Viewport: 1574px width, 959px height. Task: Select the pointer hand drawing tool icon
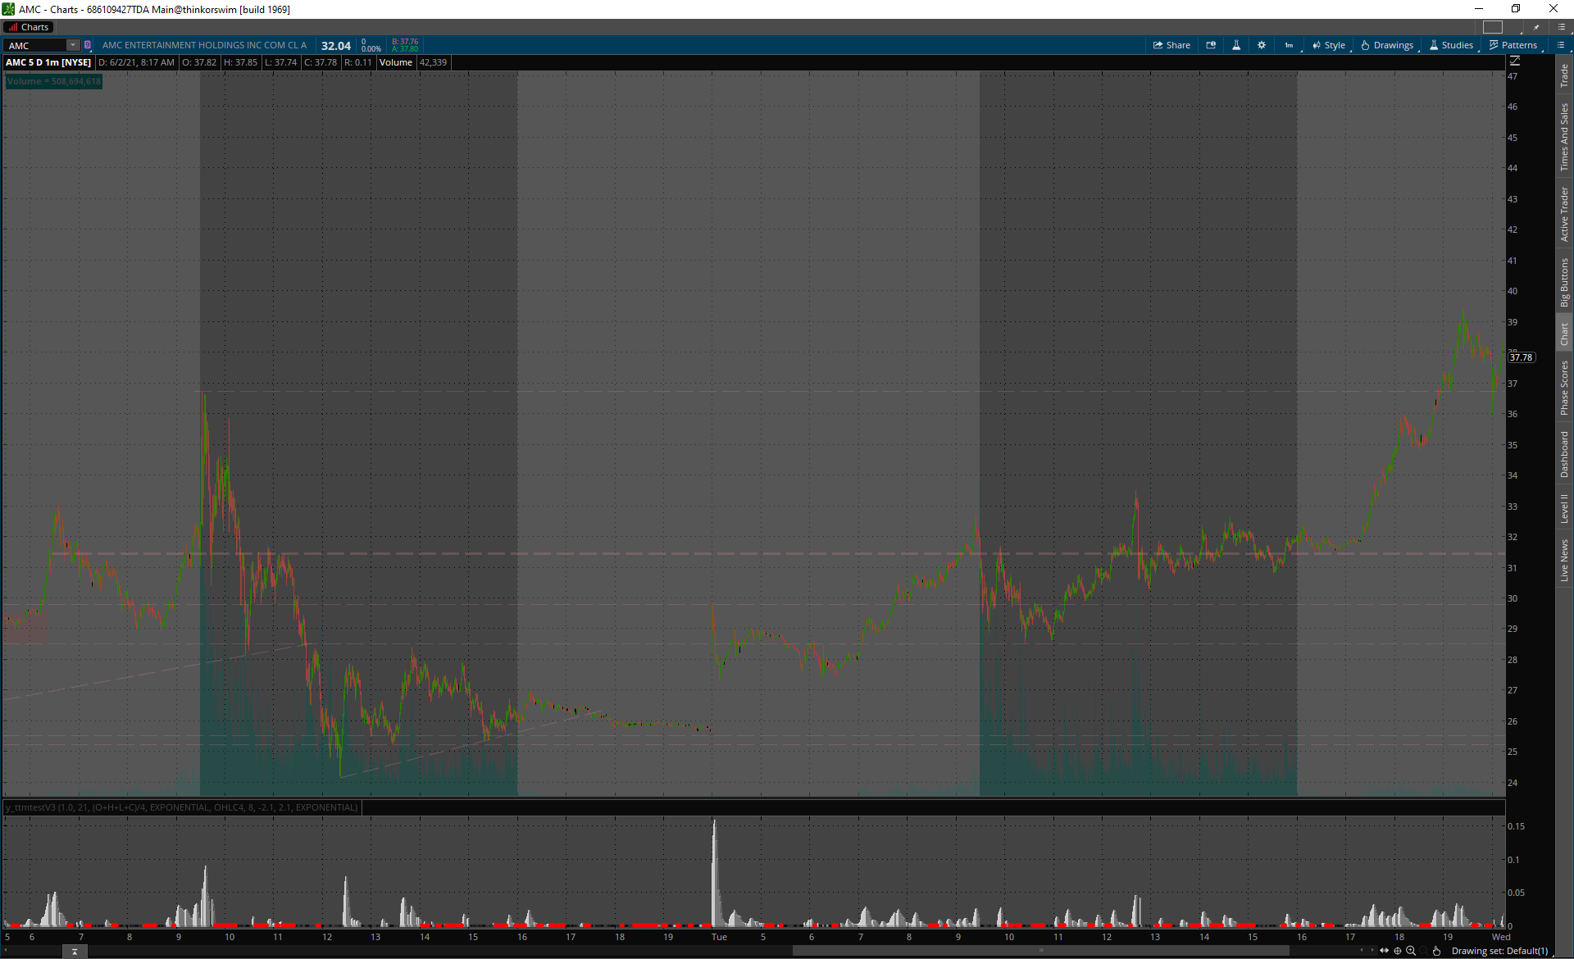1436,951
